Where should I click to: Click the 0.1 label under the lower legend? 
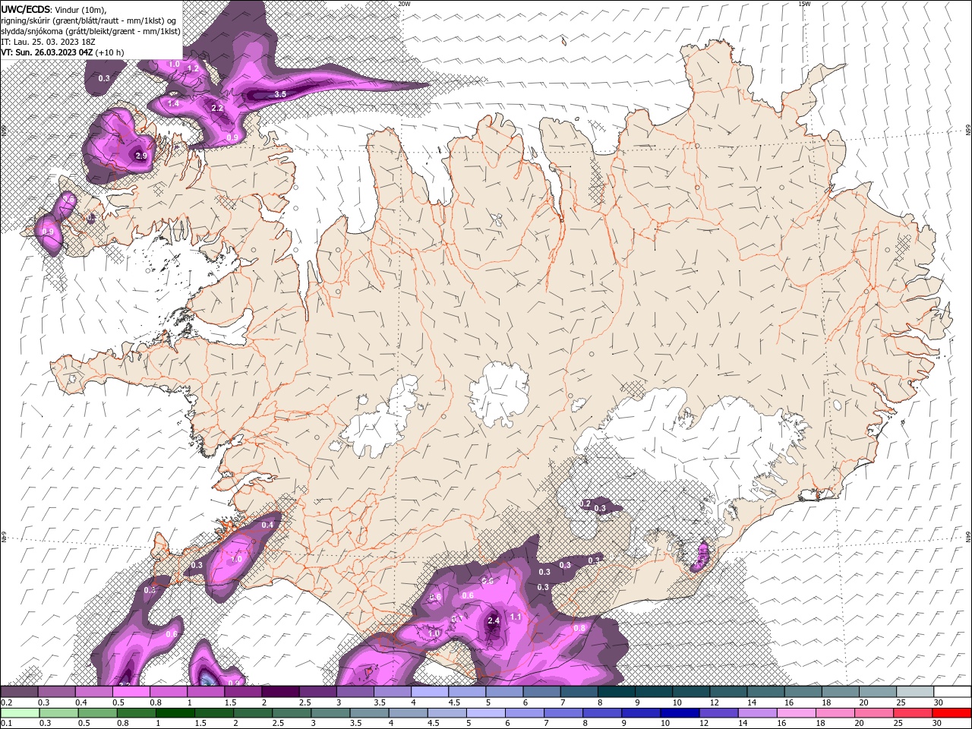click(x=5, y=724)
